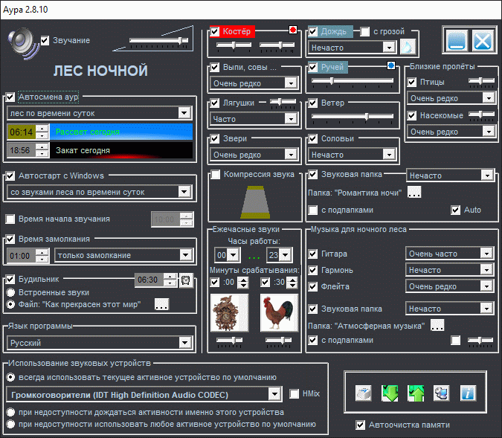Click the green up arrow icon
The width and height of the screenshot is (502, 438).
[416, 394]
